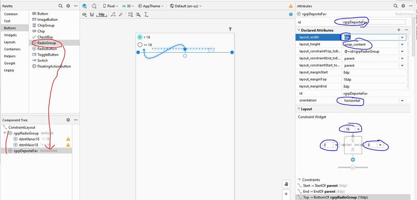
Task: Open the Pixel device dropdown
Action: click(x=111, y=6)
